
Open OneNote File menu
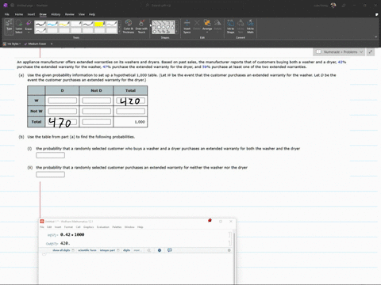pos(7,14)
